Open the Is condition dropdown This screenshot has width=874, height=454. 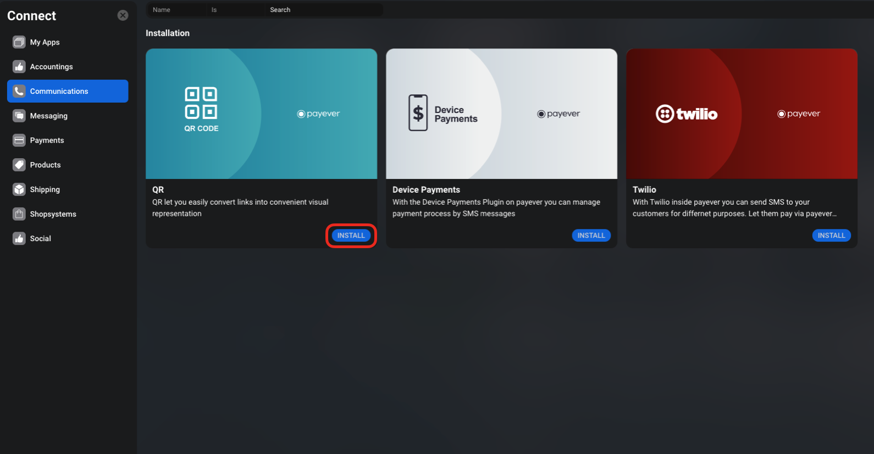tap(235, 10)
